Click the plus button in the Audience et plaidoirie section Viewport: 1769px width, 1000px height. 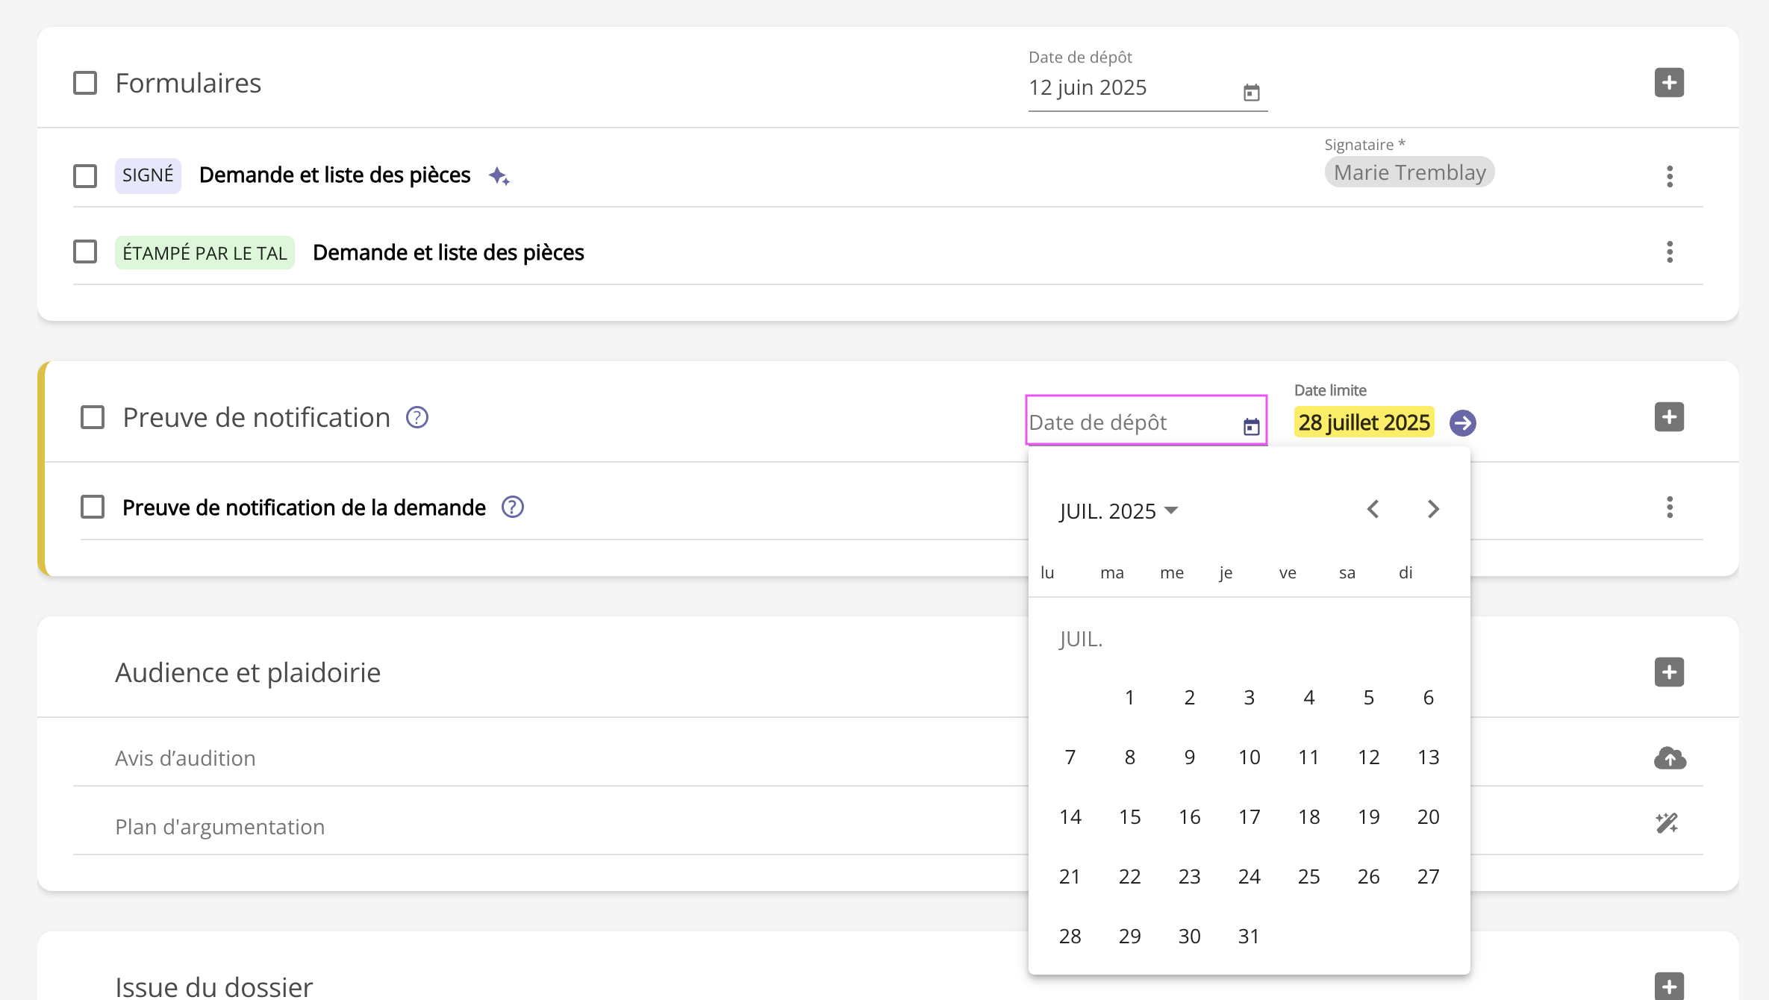1669,672
